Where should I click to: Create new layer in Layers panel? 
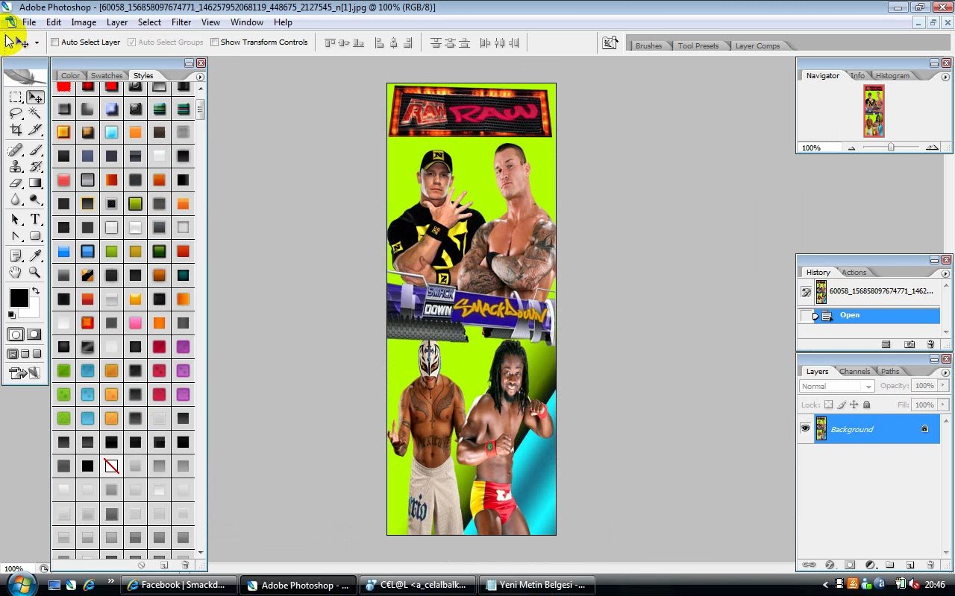point(910,565)
